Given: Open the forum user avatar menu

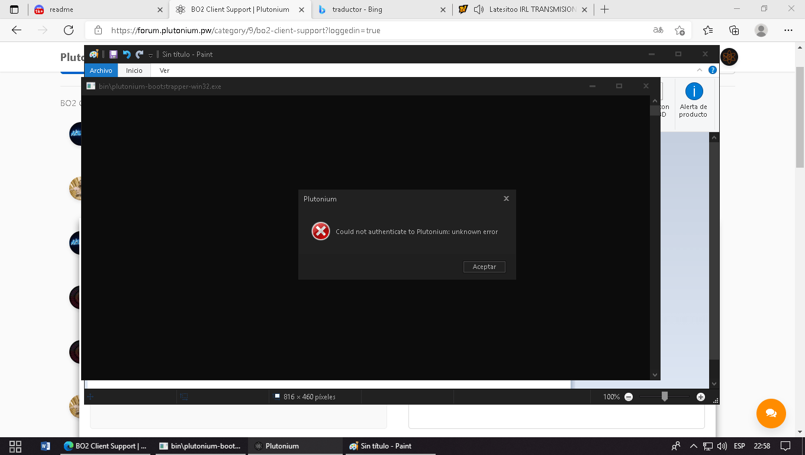Looking at the screenshot, I should point(729,57).
